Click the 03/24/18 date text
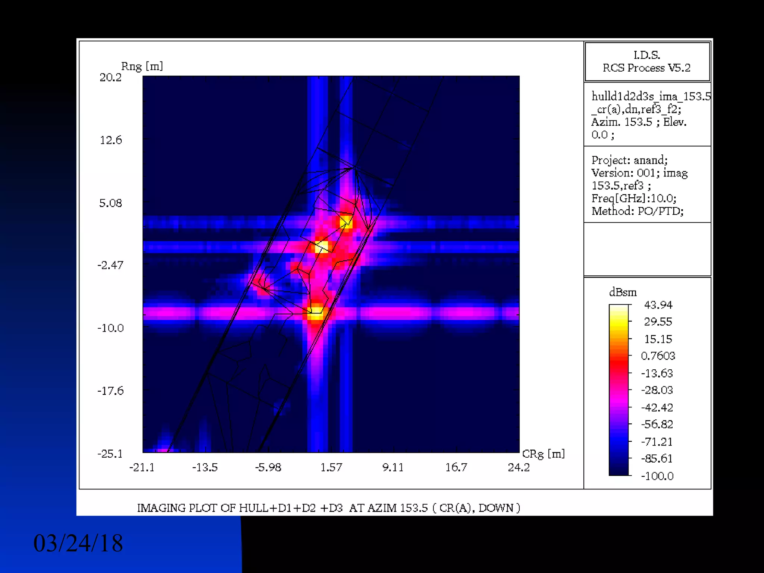This screenshot has height=573, width=764. [78, 543]
